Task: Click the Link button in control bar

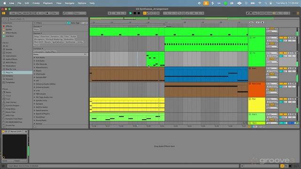Action: (13, 13)
